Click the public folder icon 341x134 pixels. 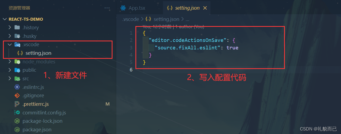tap(17, 70)
